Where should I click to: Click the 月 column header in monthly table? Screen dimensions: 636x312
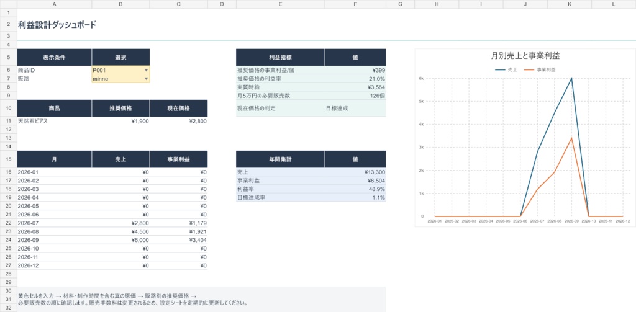[55, 159]
